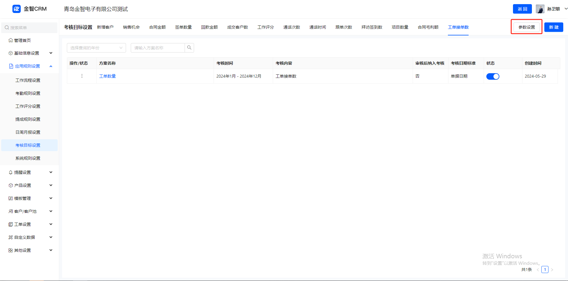Click the 其他设置 grid icon

[x=11, y=250]
